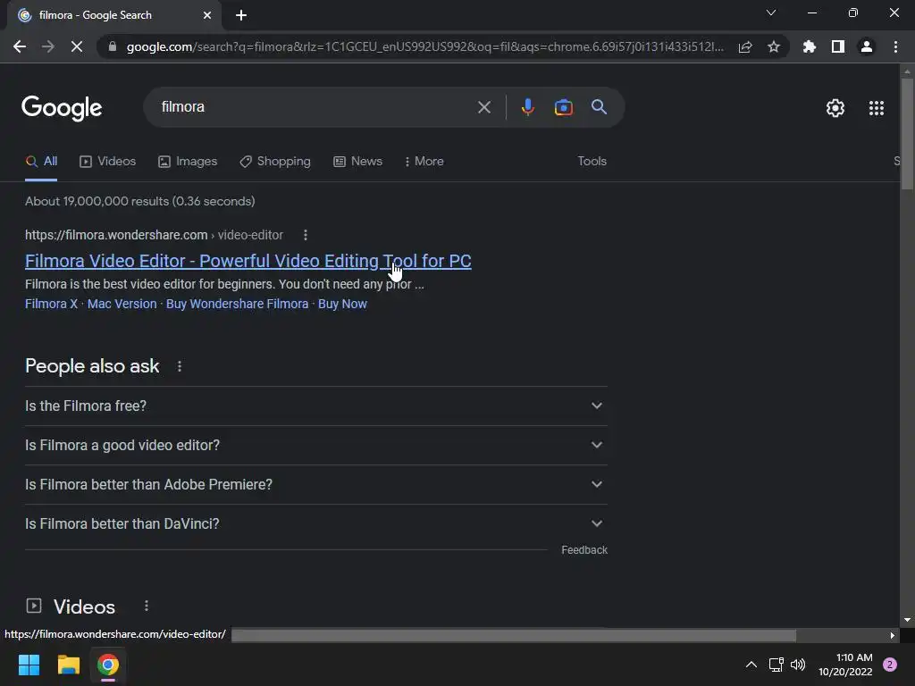Click the horizontal scrollbar right arrow
Image resolution: width=915 pixels, height=686 pixels.
(x=893, y=635)
